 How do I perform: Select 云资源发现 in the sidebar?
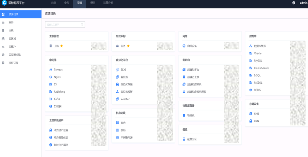(x=15, y=55)
